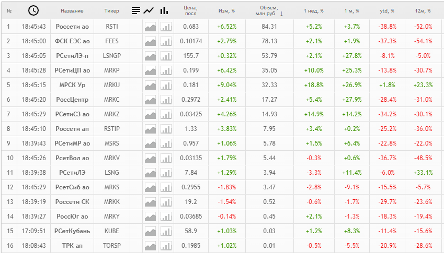Image resolution: width=444 pixels, height=253 pixels.
Task: Click the list lines icon in header
Action: pos(136,10)
